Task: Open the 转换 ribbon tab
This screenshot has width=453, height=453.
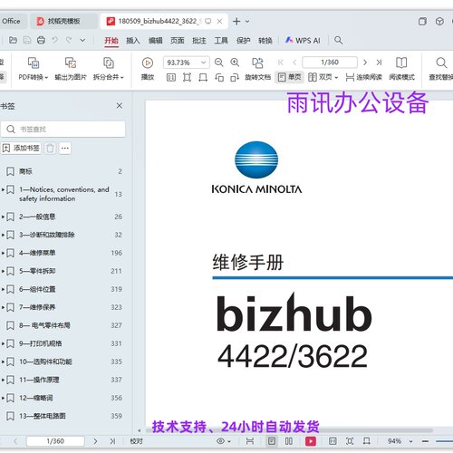Action: 265,41
